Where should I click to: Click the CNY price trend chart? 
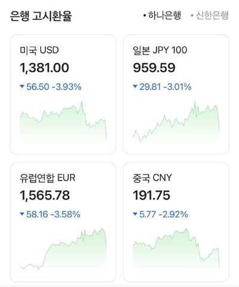[x=176, y=249]
